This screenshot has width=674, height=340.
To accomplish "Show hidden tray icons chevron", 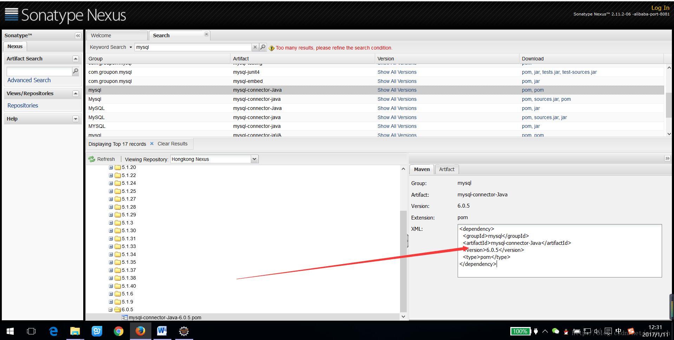I will coord(545,331).
